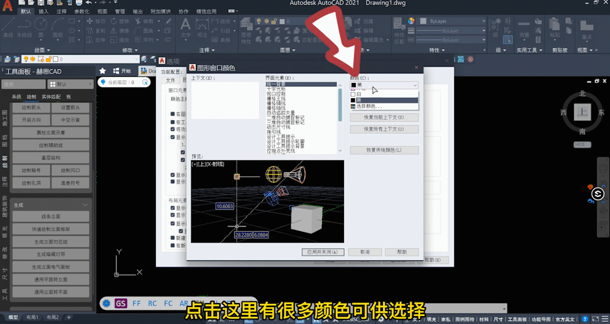Open the 默认 dropdown in tool palette

71,84
